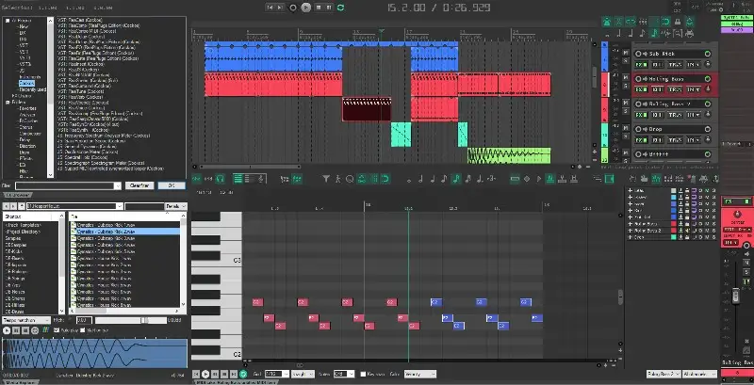The image size is (754, 385).
Task: Click the headphones icon below the FX browser
Action: coord(220,177)
